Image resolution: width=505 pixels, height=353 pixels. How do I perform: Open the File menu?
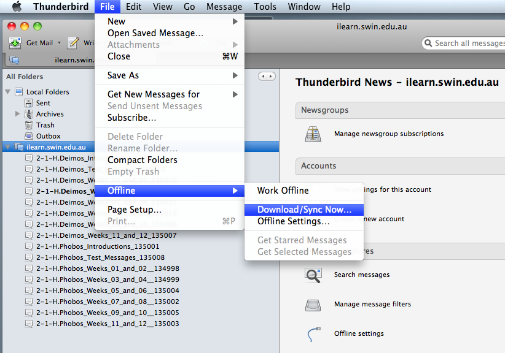point(108,6)
